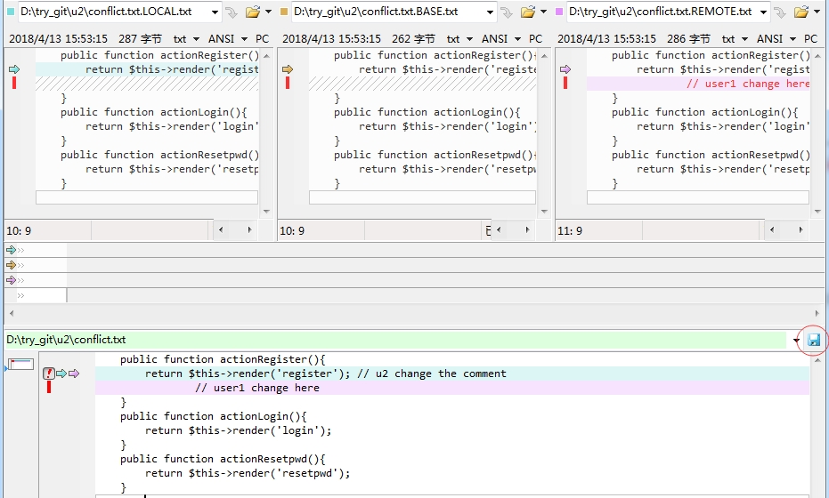
Task: Click the cyan take-left arrow in LOCAL gutter
Action: (x=14, y=69)
